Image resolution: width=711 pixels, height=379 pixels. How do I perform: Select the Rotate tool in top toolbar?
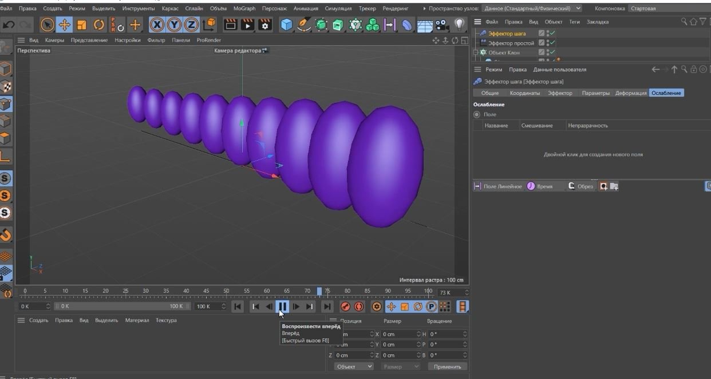pyautogui.click(x=99, y=25)
